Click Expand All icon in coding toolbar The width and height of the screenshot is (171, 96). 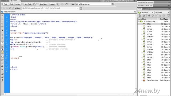(2, 30)
